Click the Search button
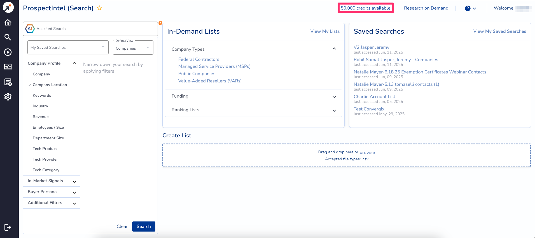The width and height of the screenshot is (535, 238). (144, 227)
